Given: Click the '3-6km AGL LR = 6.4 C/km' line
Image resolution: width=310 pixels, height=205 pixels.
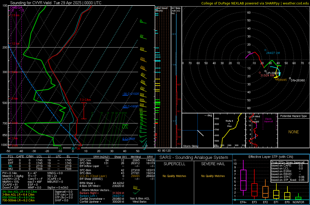Looking at the screenshot, I should point(18,195).
